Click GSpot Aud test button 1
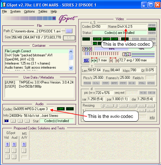The height and width of the screenshot is (165, 161). 14,144
